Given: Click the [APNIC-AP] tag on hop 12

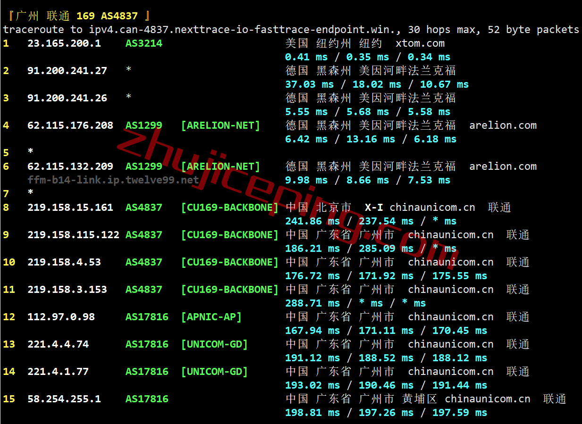Looking at the screenshot, I should (211, 317).
